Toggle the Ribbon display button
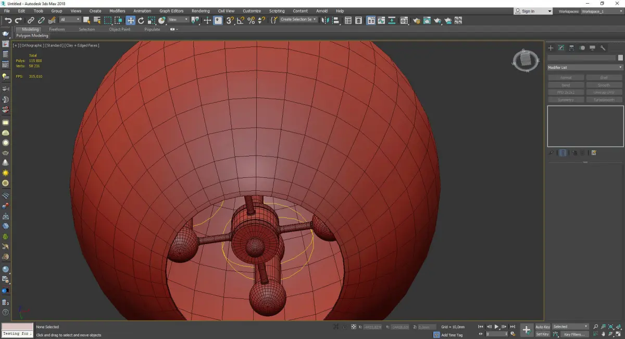Image resolution: width=625 pixels, height=339 pixels. pyautogui.click(x=371, y=20)
